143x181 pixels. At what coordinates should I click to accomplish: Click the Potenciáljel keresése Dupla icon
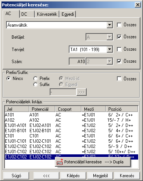60,162
